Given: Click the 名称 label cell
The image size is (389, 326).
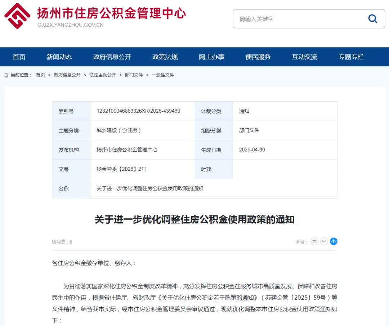Looking at the screenshot, I should tap(71, 188).
